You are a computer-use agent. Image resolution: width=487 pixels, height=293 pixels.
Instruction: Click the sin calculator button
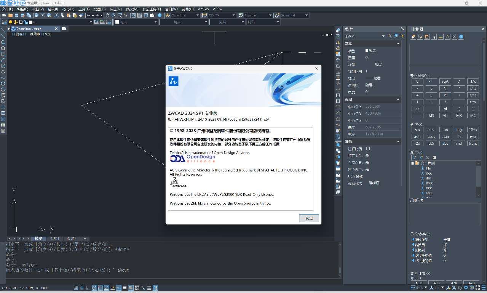(417, 130)
